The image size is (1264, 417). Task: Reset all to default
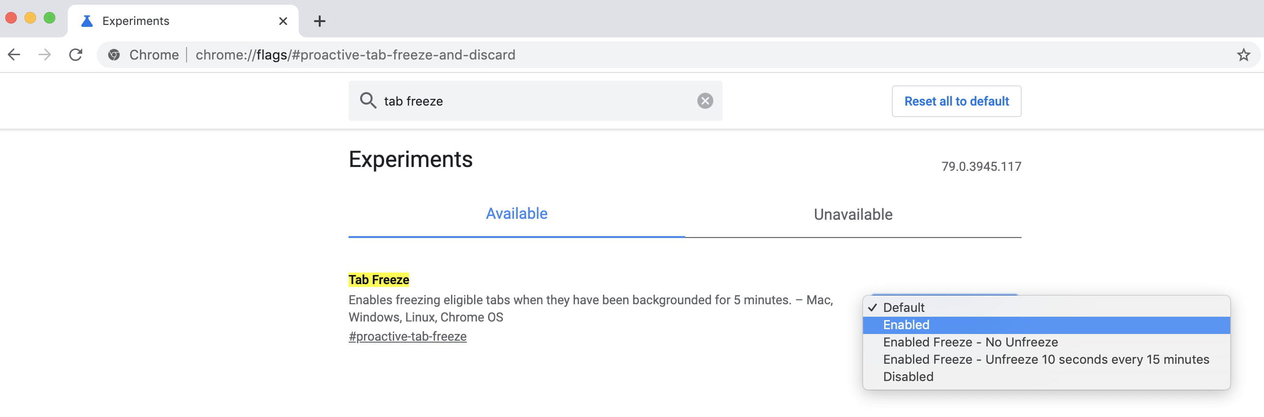[x=956, y=101]
